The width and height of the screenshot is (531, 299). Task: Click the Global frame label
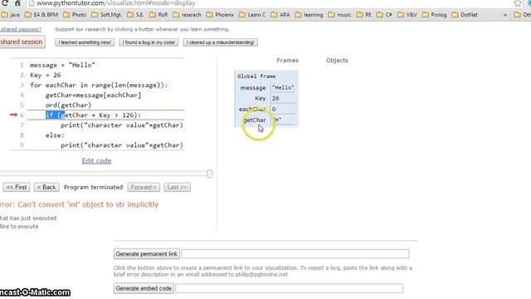(256, 76)
